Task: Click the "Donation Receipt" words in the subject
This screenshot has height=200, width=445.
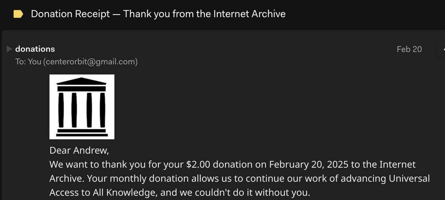Action: 70,14
